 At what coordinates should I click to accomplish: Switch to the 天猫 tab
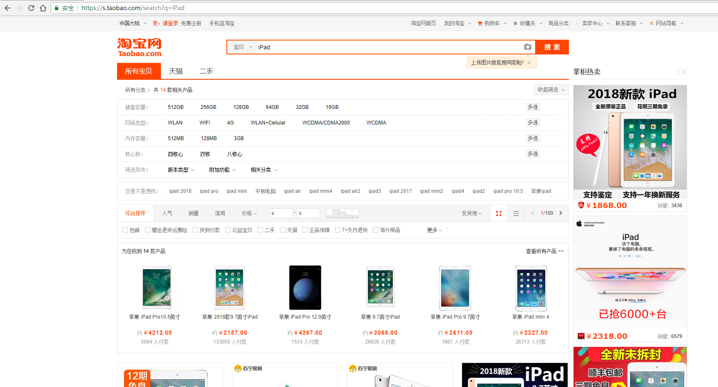[x=176, y=71]
